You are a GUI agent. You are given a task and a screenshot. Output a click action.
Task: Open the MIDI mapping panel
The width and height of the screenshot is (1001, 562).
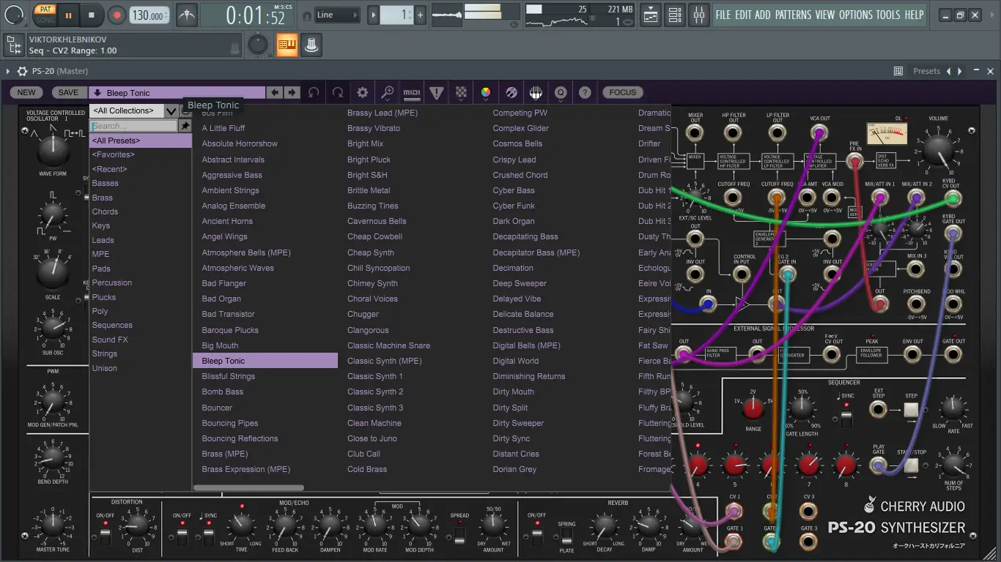coord(412,93)
